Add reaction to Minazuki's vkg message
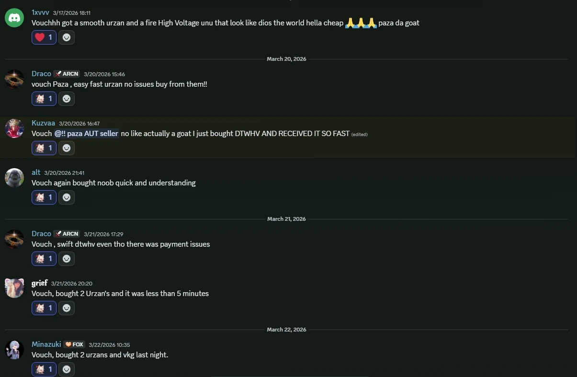Viewport: 577px width, 377px height. coord(67,369)
